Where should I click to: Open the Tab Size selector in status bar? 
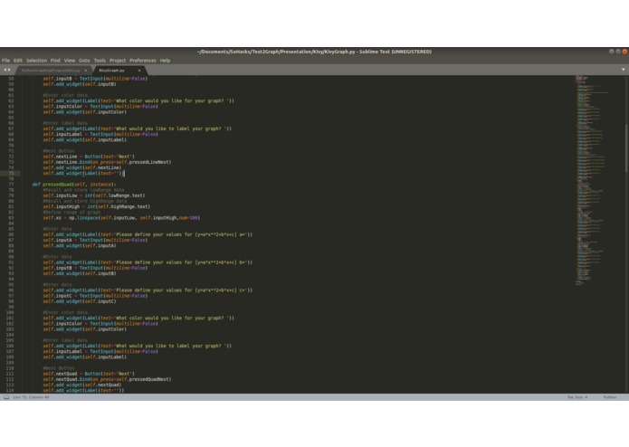(577, 397)
